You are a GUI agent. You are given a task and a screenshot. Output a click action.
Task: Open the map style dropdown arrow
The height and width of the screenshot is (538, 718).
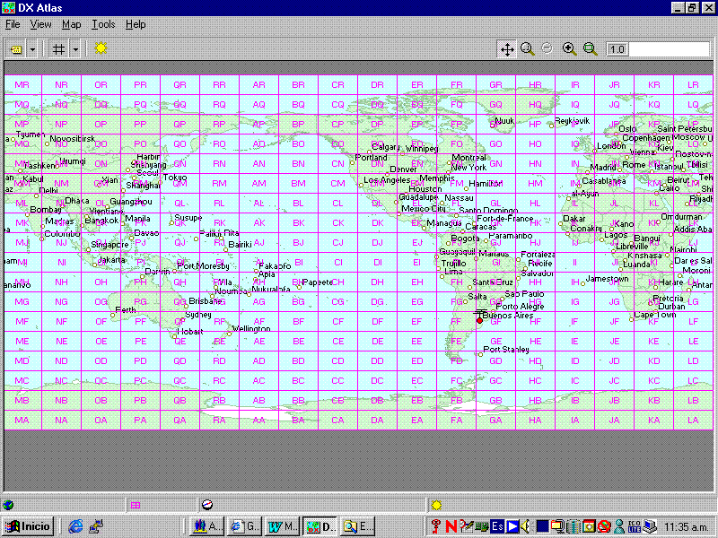click(x=31, y=49)
